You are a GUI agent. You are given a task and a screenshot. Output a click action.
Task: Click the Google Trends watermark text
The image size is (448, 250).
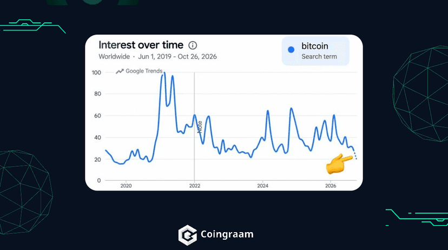(x=144, y=71)
